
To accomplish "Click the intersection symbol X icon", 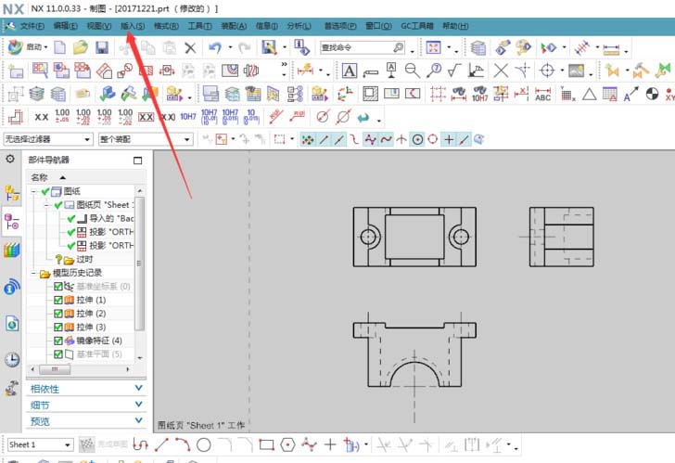I will [501, 71].
